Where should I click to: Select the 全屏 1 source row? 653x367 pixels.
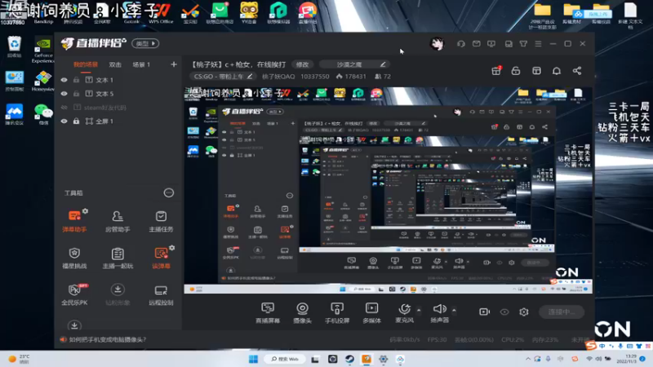click(x=118, y=121)
